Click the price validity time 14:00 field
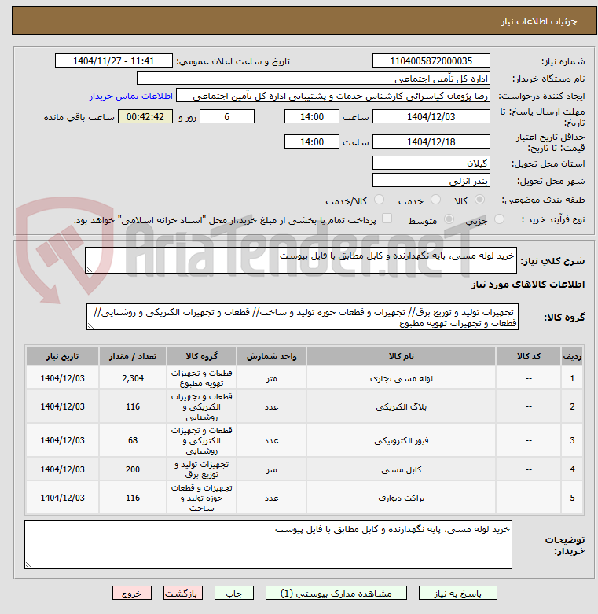The width and height of the screenshot is (598, 614). (x=311, y=142)
